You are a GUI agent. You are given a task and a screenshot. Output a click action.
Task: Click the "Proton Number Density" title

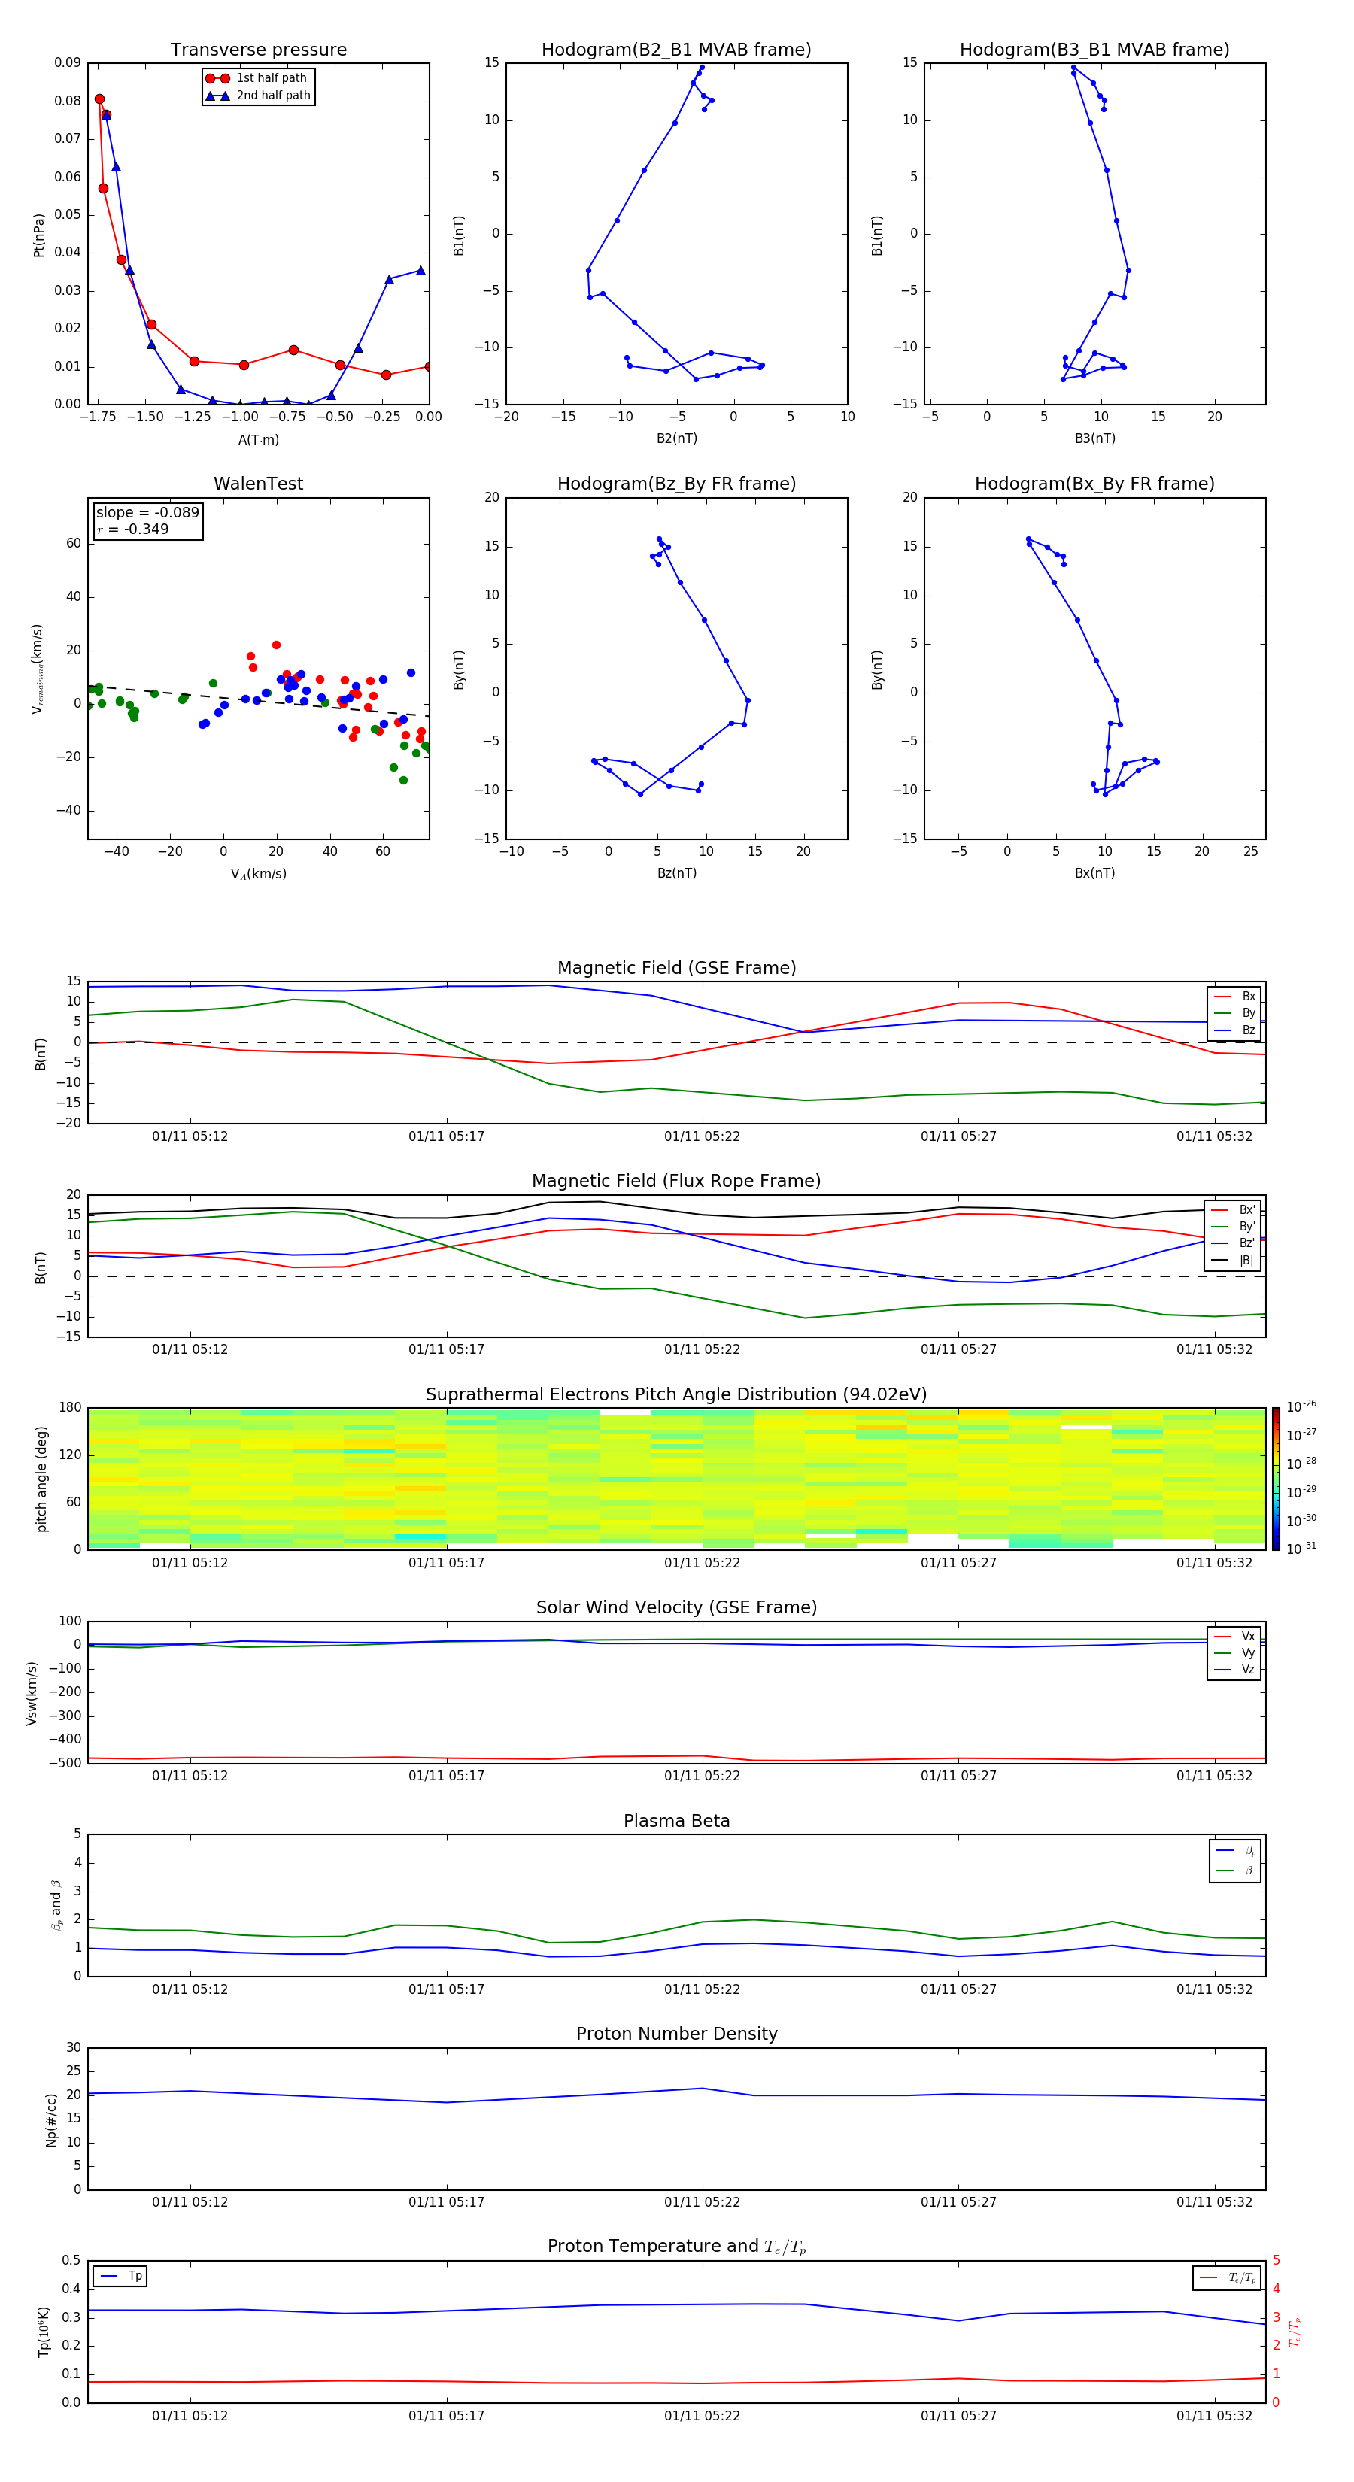(676, 2034)
